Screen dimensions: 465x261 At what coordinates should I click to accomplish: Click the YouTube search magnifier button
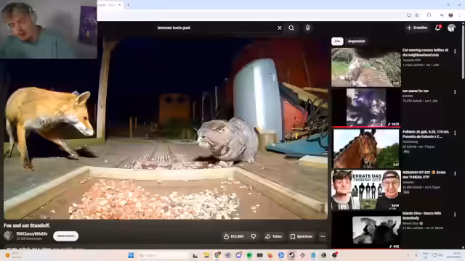pos(291,28)
